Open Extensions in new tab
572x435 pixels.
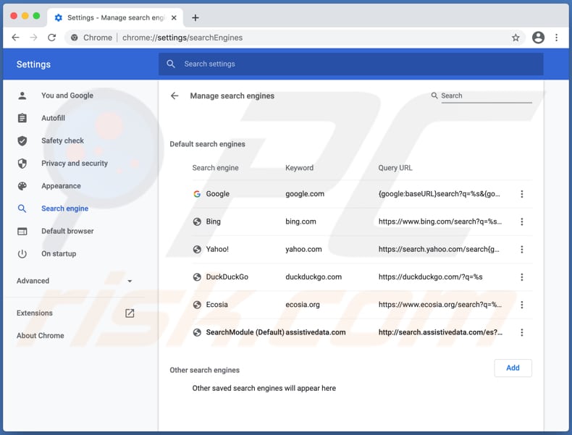click(x=34, y=313)
